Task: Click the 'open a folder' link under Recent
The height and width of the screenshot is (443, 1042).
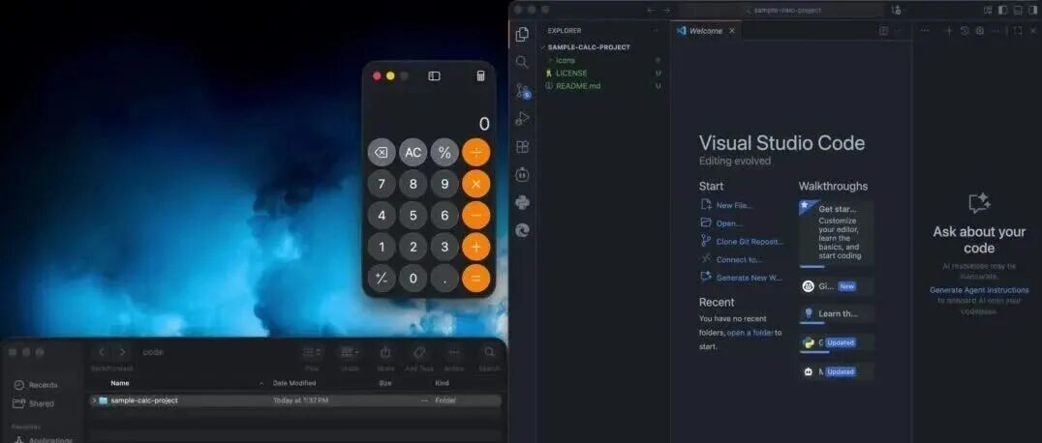Action: coord(750,332)
